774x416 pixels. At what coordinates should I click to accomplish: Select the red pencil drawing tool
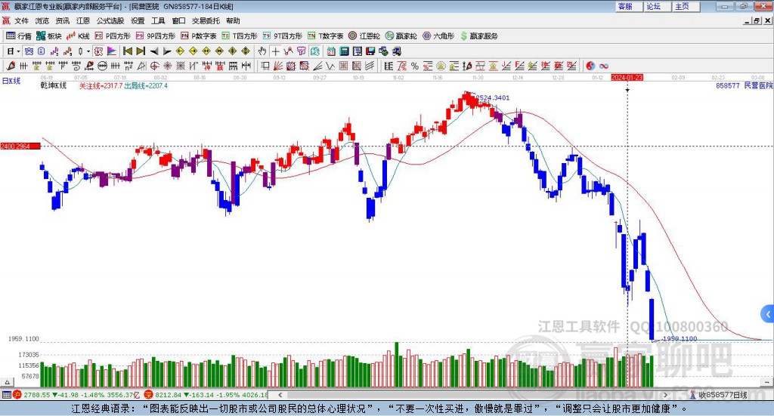(11, 66)
